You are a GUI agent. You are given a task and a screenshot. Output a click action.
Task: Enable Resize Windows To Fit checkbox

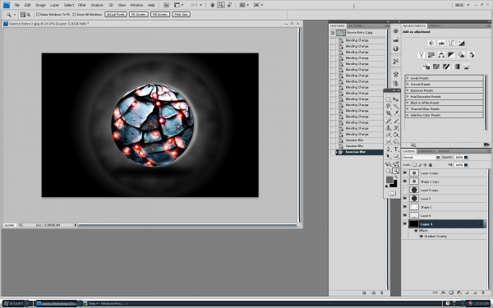[38, 15]
